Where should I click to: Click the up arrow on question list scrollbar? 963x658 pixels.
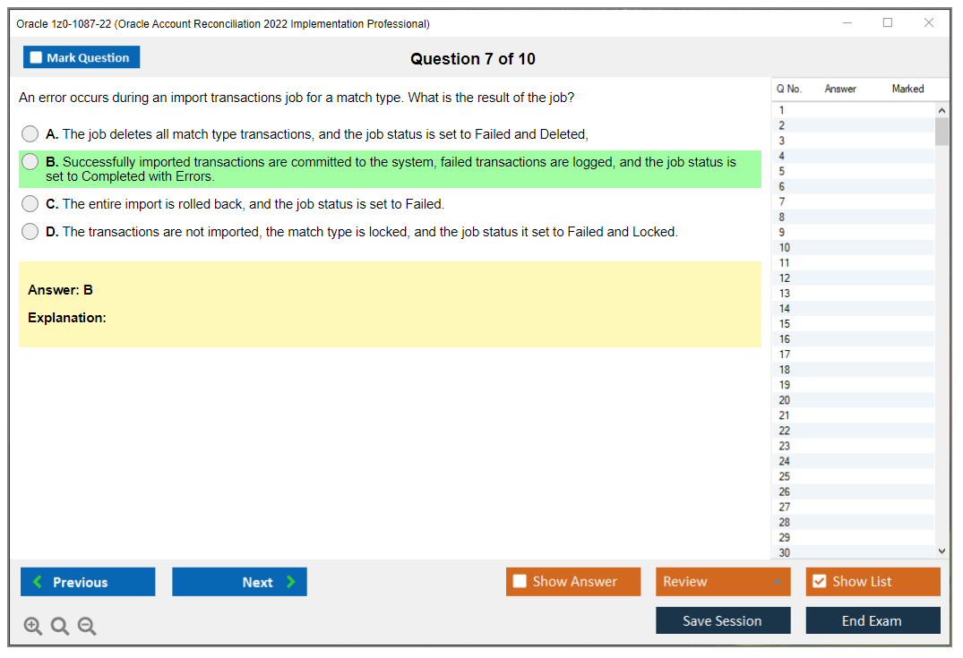(942, 109)
